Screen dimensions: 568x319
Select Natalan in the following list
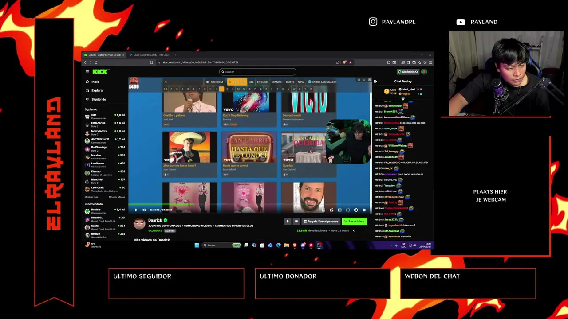pos(105,156)
